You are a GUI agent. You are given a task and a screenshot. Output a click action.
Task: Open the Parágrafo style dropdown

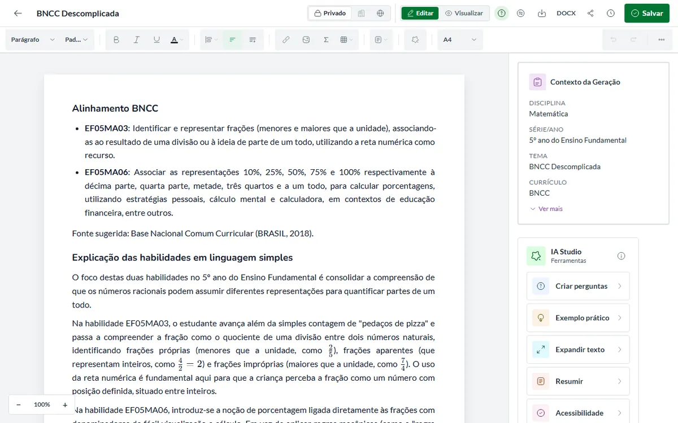tap(33, 39)
